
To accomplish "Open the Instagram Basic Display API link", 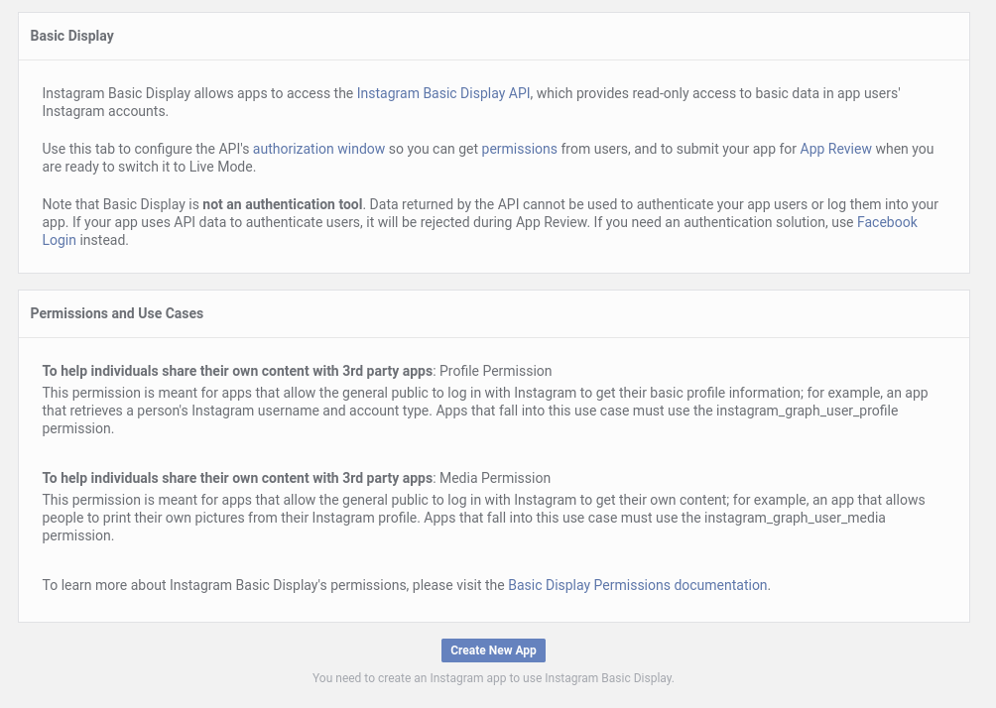I will (x=443, y=93).
